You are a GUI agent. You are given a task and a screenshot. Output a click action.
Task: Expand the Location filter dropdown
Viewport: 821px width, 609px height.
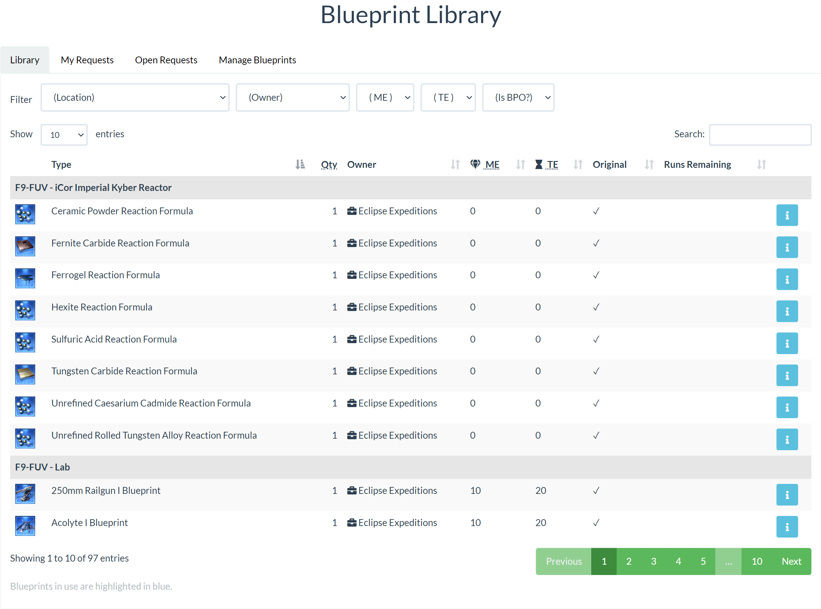(135, 98)
